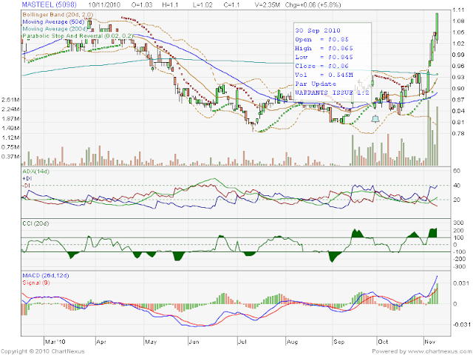Click the Parabolic Stop And Reversal legend
The height and width of the screenshot is (355, 473).
78,36
